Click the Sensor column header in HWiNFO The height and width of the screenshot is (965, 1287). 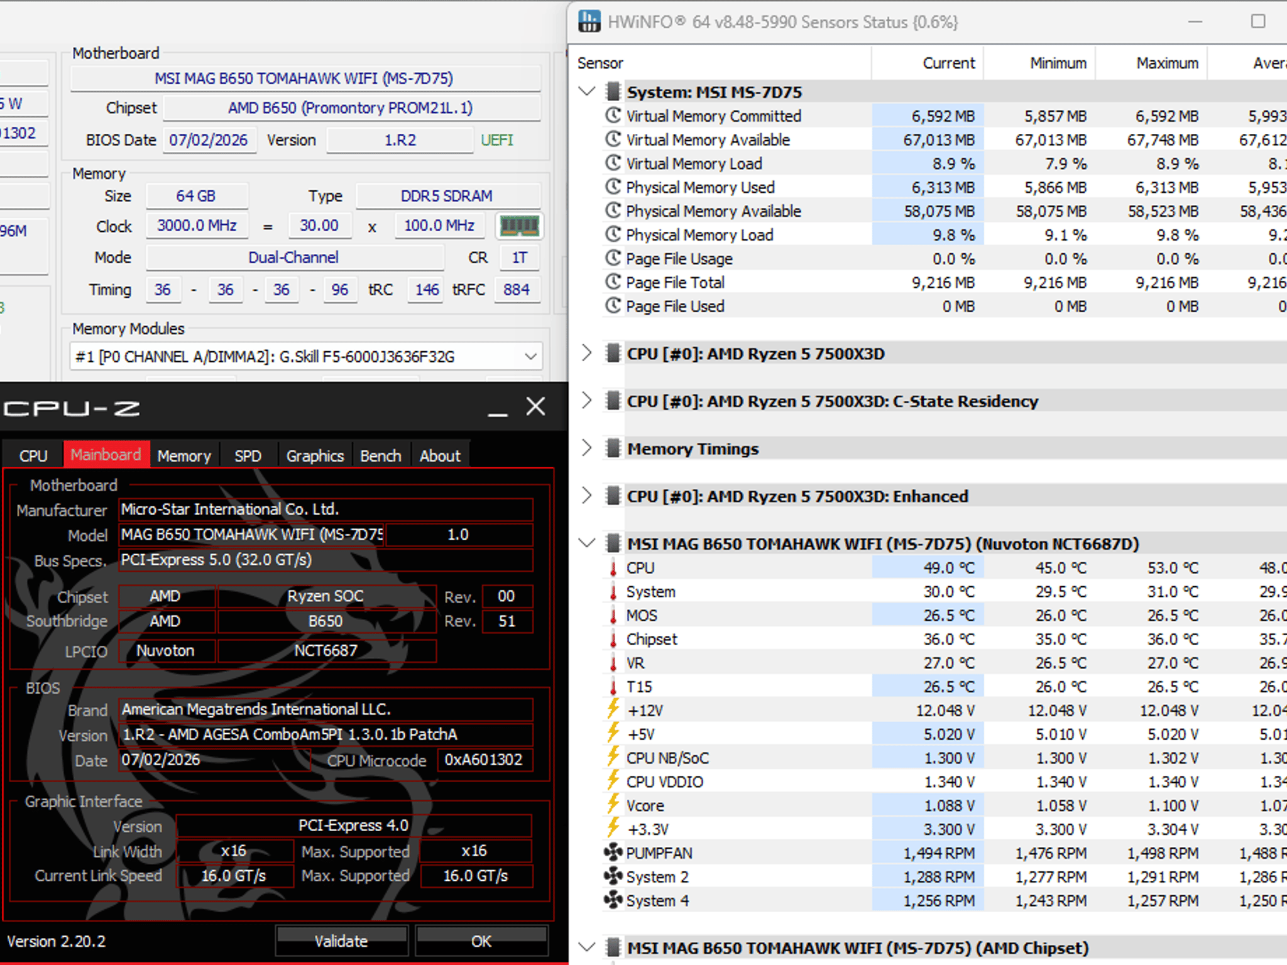(721, 63)
